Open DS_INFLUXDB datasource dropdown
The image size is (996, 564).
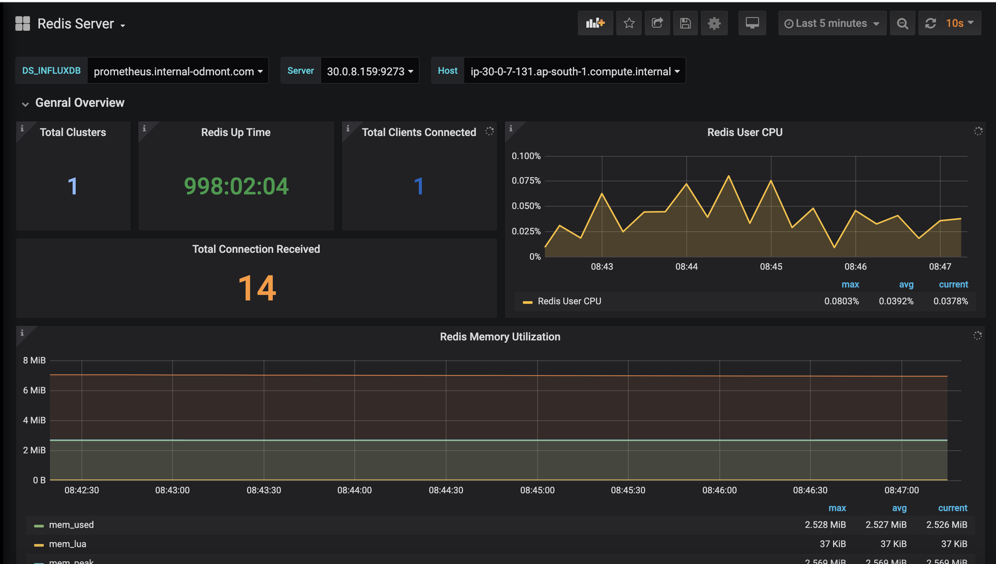pyautogui.click(x=178, y=71)
